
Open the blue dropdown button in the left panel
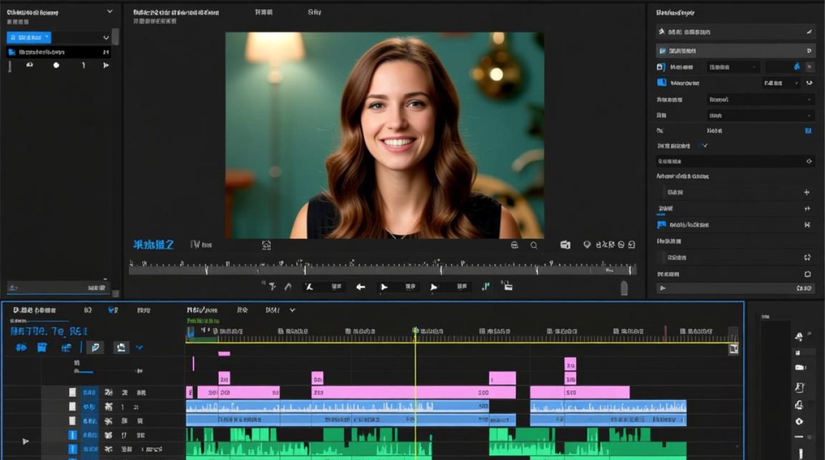click(x=29, y=37)
